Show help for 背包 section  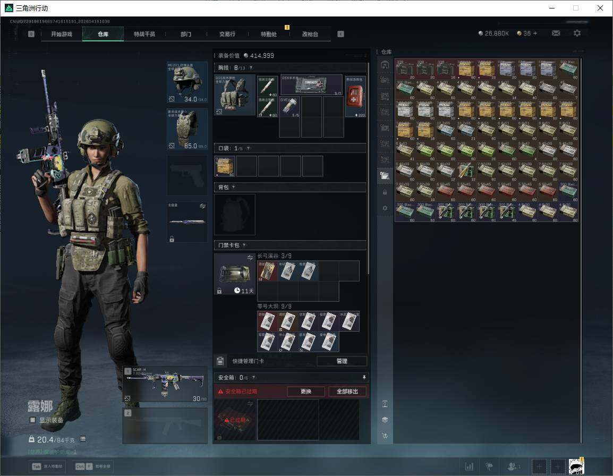[233, 188]
